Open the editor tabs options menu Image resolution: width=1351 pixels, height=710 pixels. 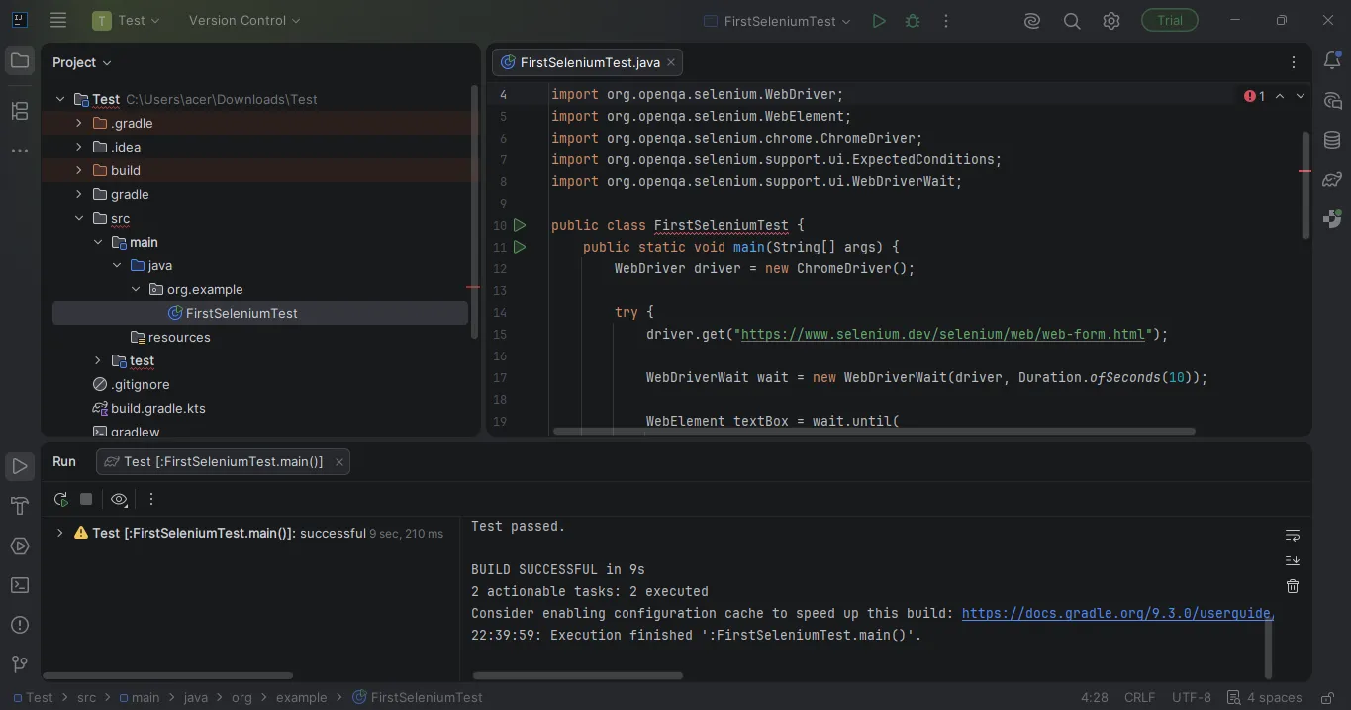pos(1293,62)
